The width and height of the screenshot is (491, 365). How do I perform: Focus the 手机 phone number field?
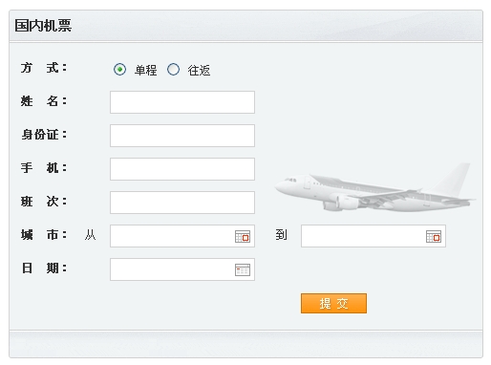pyautogui.click(x=182, y=169)
